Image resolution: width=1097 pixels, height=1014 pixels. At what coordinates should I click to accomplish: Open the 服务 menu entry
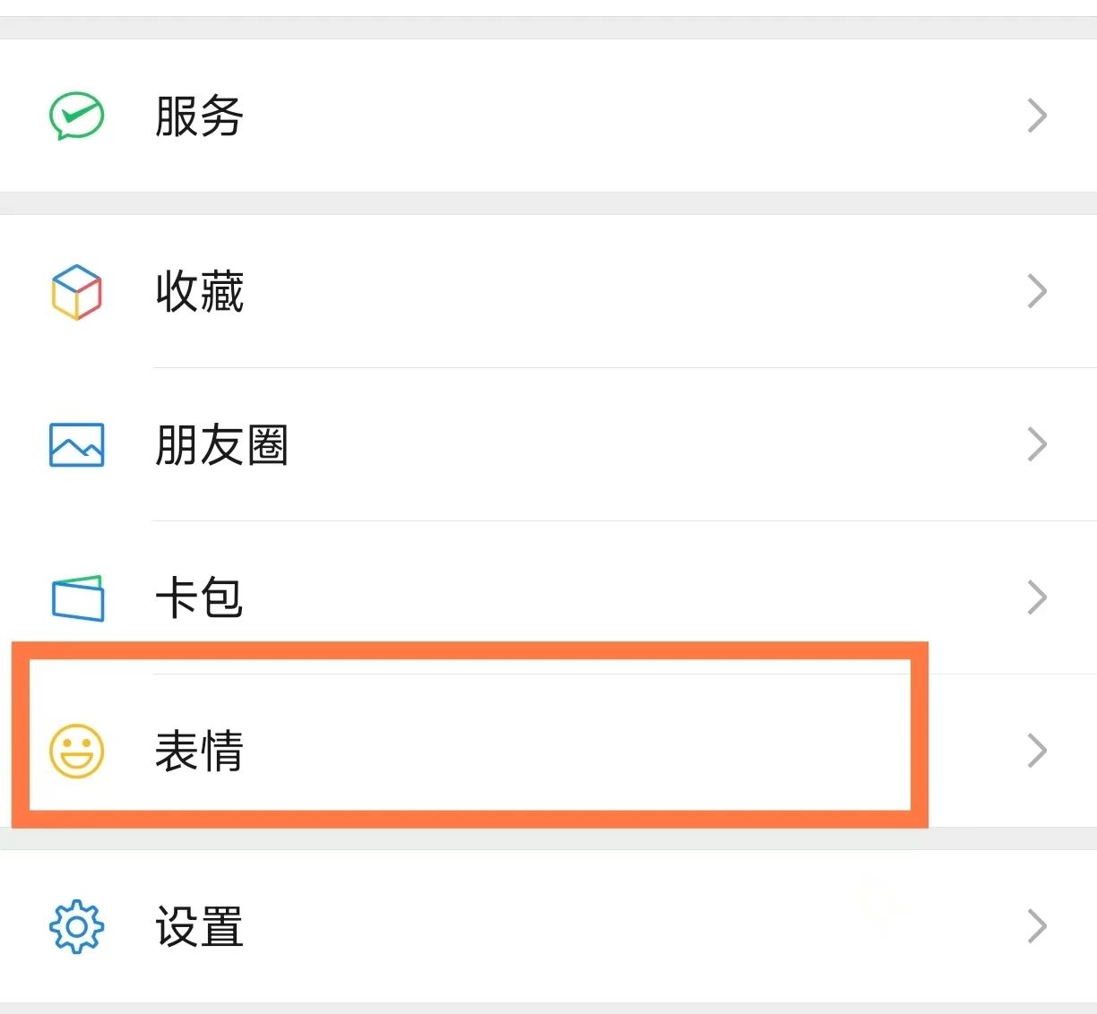199,116
